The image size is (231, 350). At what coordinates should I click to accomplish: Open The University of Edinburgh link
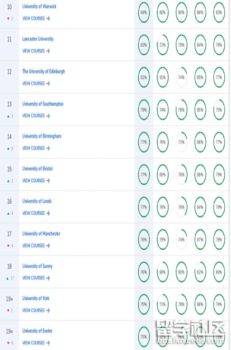coord(44,71)
